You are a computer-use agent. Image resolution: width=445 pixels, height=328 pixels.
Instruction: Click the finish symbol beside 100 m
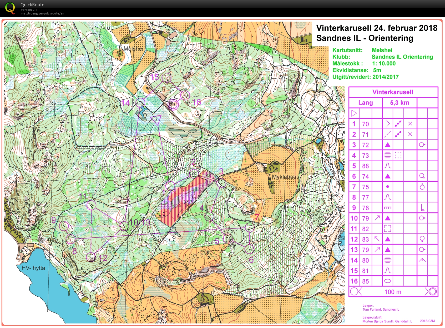pos(431,291)
